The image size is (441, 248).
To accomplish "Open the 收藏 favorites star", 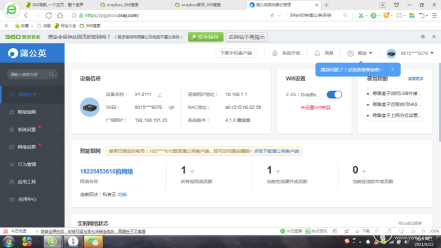I will pyautogui.click(x=17, y=26).
